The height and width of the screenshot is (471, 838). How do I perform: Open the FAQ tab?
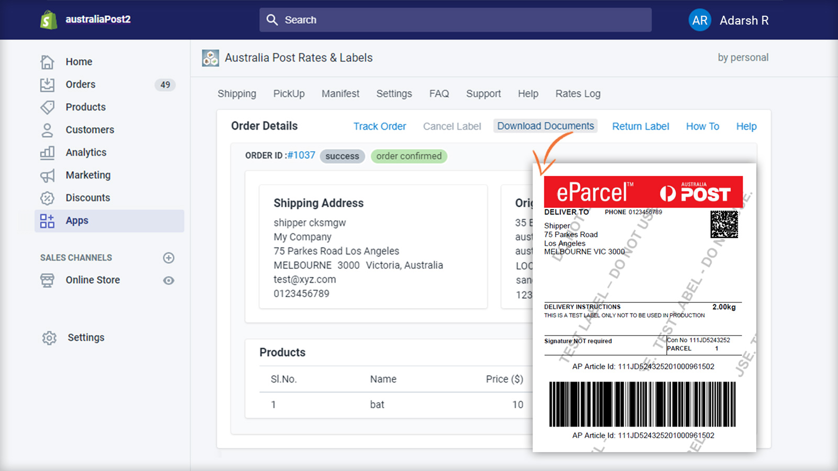(x=439, y=94)
